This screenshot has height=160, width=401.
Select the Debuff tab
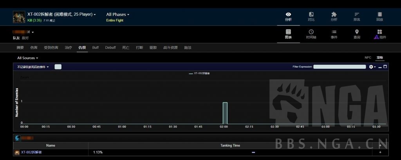tap(110, 48)
